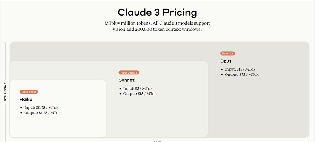Viewport: 315px width, 142px height.
Task: Click Haiku output price of $1.25 / MTok
Action: coord(42,113)
